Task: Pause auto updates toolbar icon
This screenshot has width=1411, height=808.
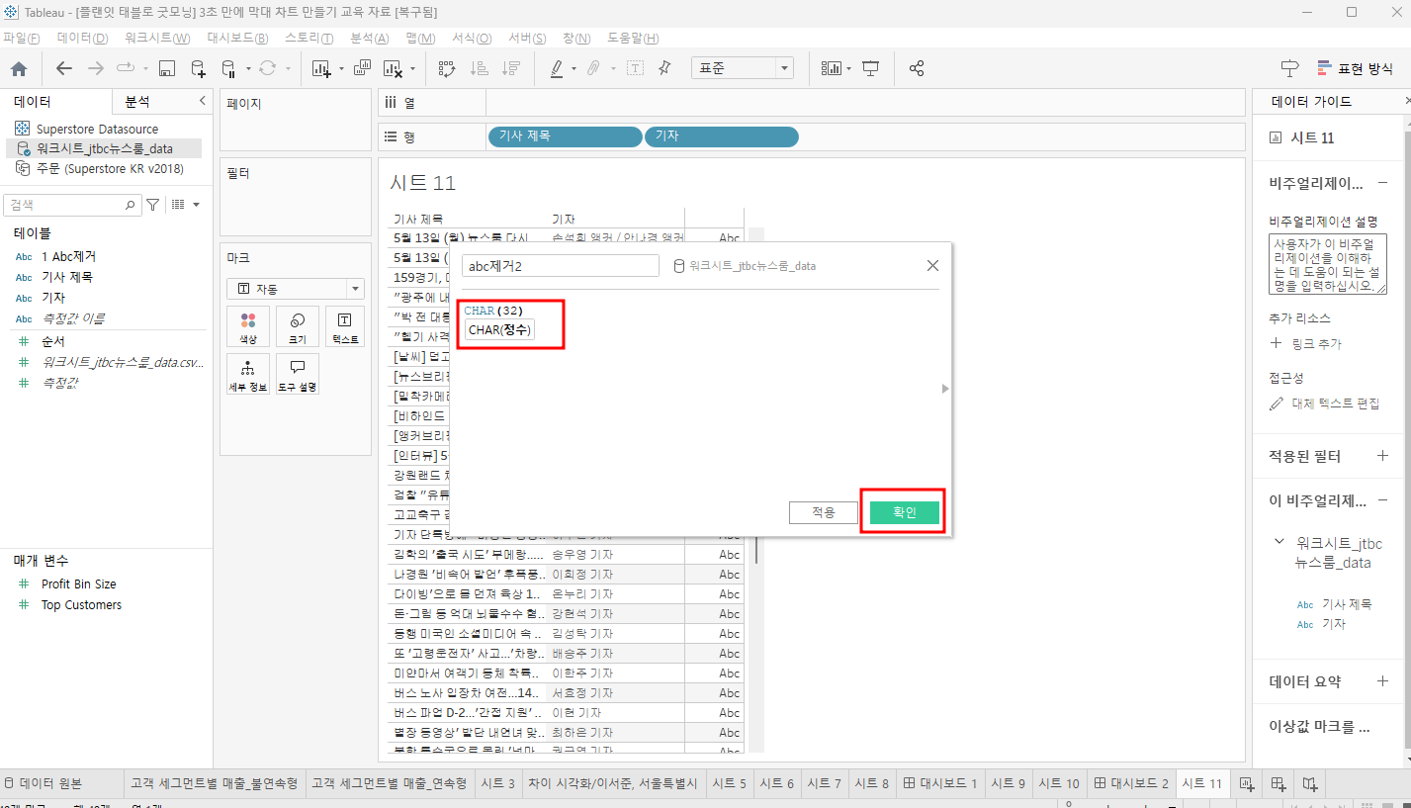Action: point(228,68)
